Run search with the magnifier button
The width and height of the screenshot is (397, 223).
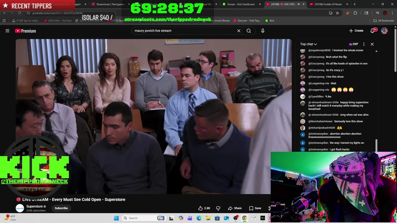coord(249,31)
